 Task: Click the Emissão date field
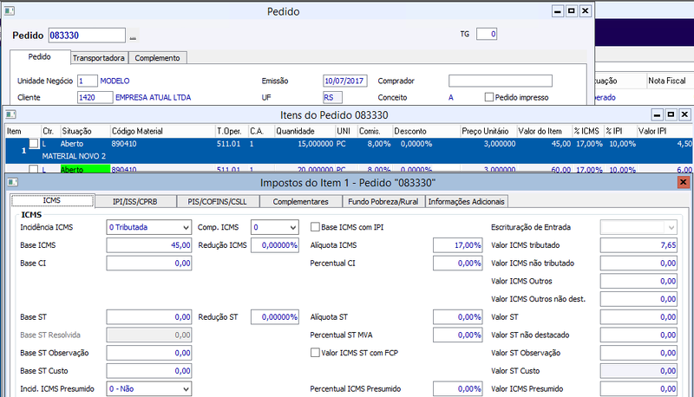point(344,81)
